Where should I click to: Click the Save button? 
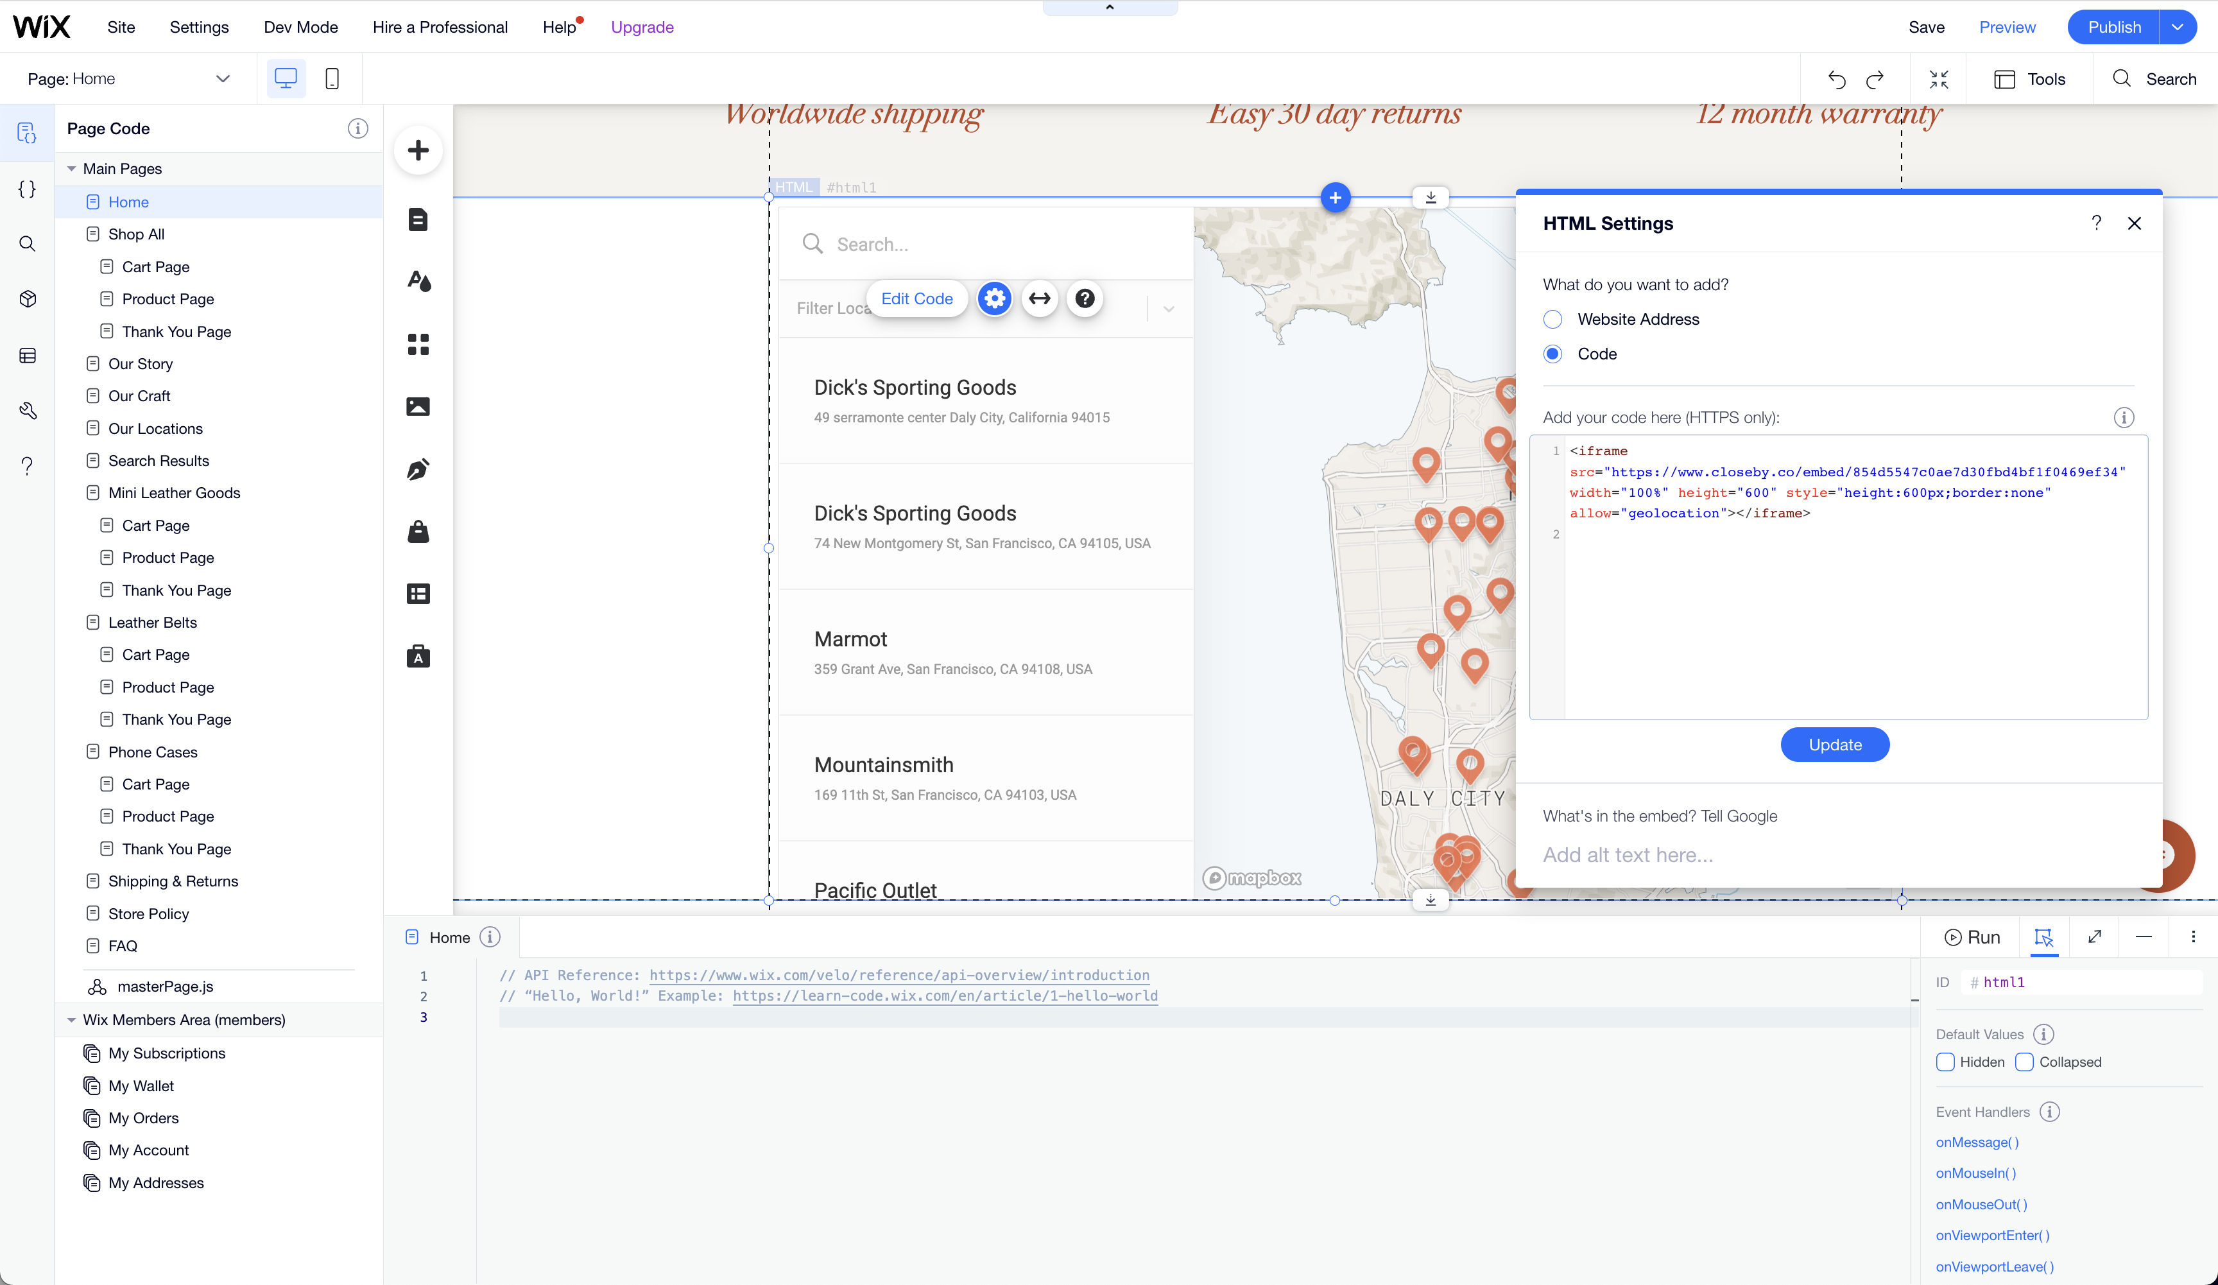coord(1926,28)
